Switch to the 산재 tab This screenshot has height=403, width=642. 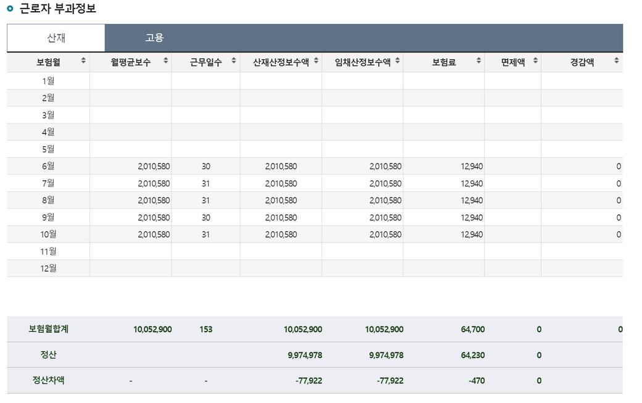tap(56, 38)
